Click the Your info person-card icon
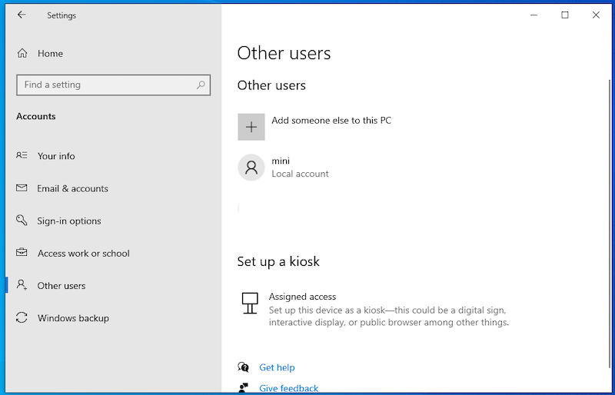The height and width of the screenshot is (395, 615). (22, 156)
